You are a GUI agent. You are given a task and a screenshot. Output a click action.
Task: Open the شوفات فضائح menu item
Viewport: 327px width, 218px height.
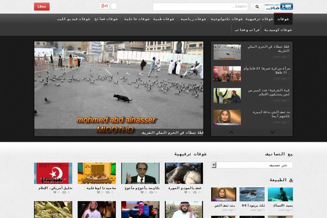[x=106, y=19]
